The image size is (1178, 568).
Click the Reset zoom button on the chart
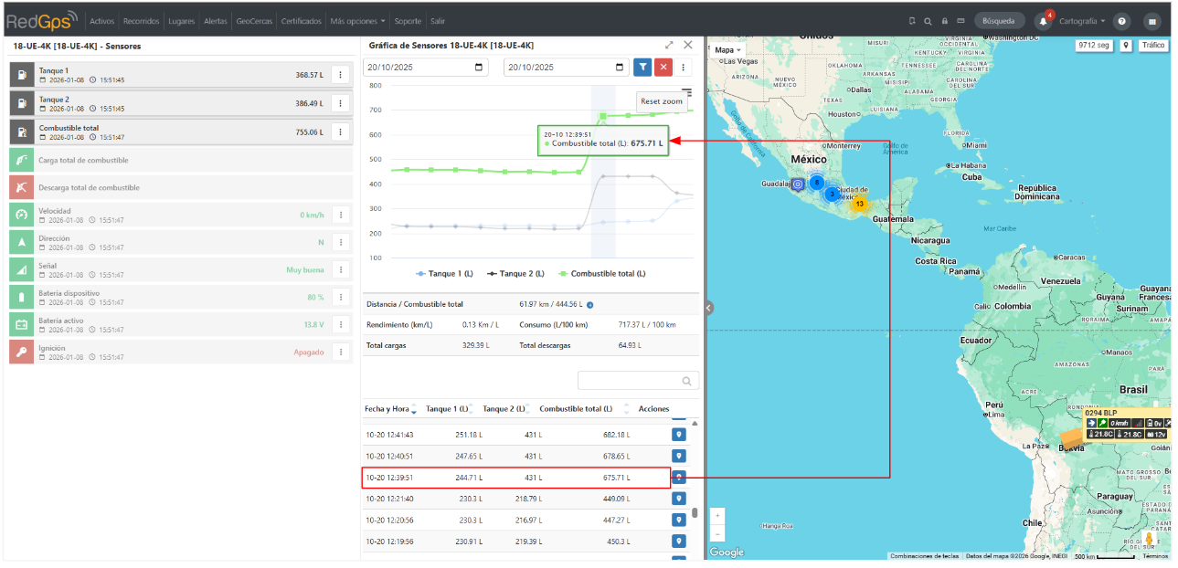pos(662,101)
